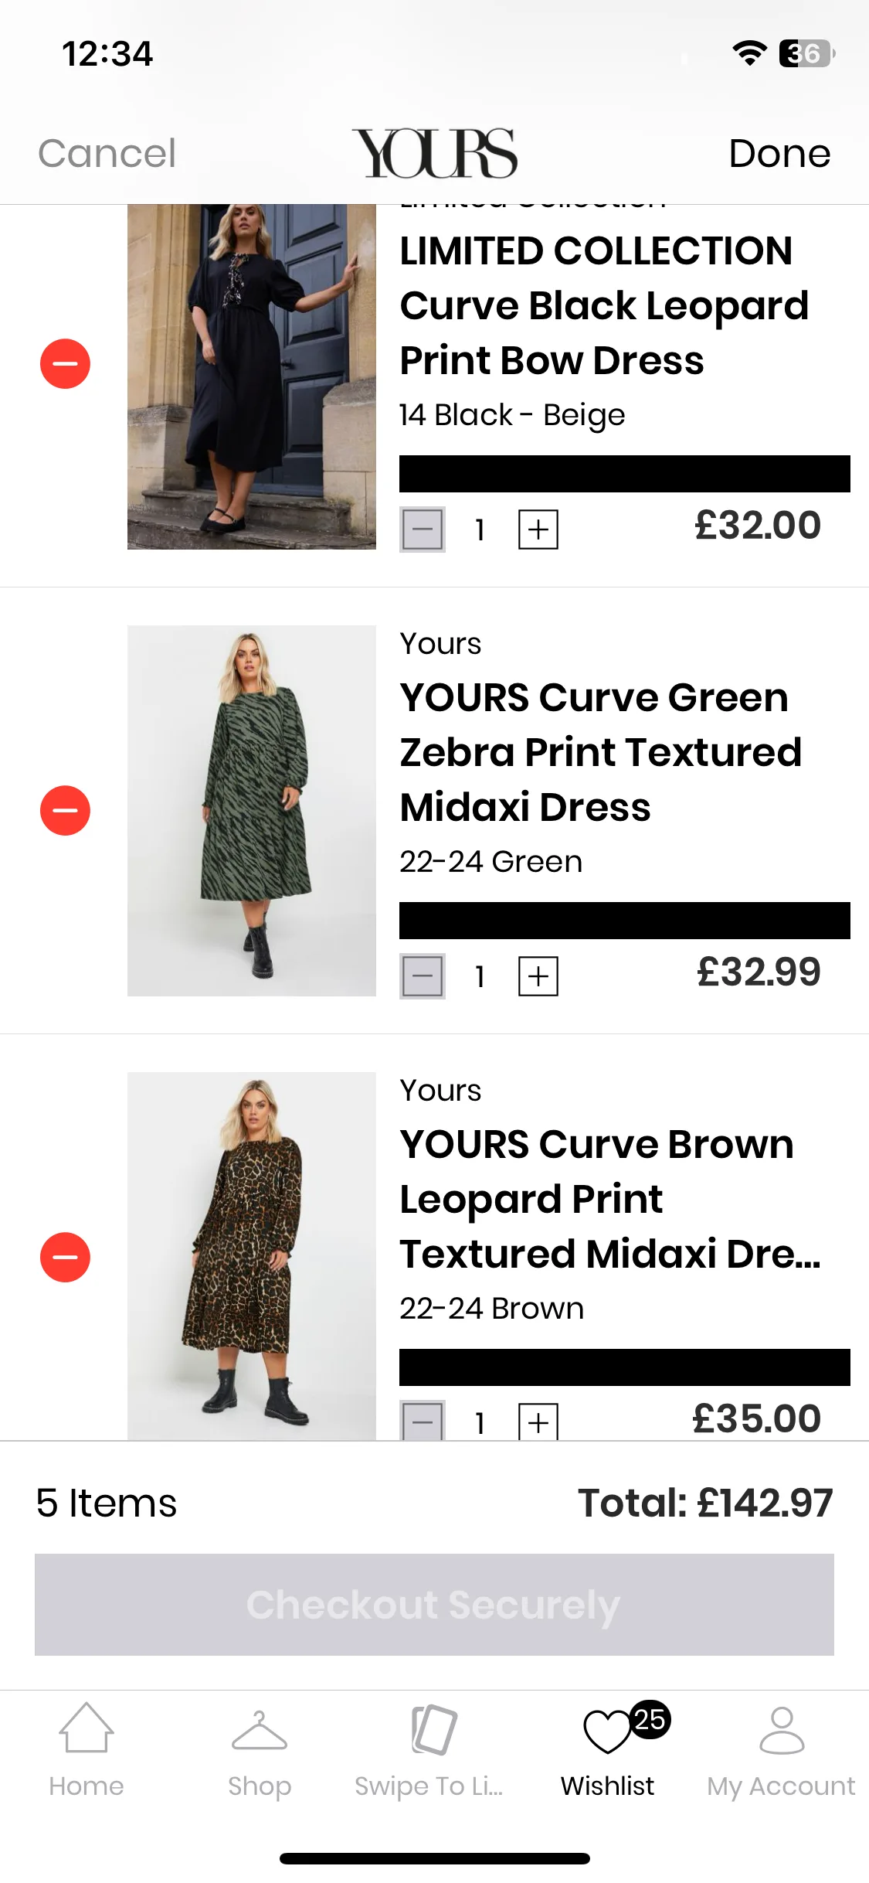
Task: Decrease quantity of the Green Zebra Midaxi Dress
Action: 423,976
